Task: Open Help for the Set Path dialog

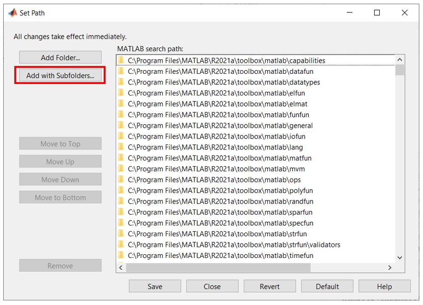Action: (x=385, y=286)
